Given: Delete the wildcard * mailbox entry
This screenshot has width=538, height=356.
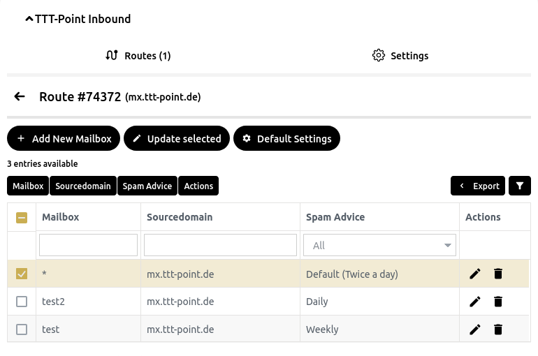Looking at the screenshot, I should tap(498, 274).
